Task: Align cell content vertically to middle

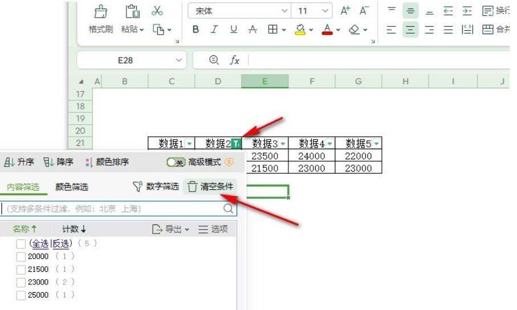Action: (410, 11)
